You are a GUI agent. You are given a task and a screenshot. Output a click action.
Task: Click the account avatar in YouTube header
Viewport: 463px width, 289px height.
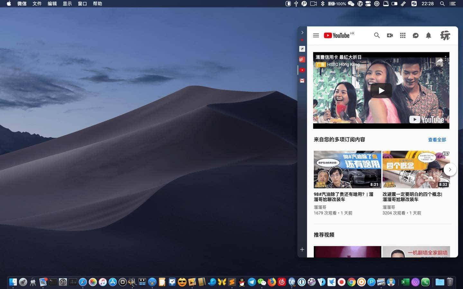point(445,35)
